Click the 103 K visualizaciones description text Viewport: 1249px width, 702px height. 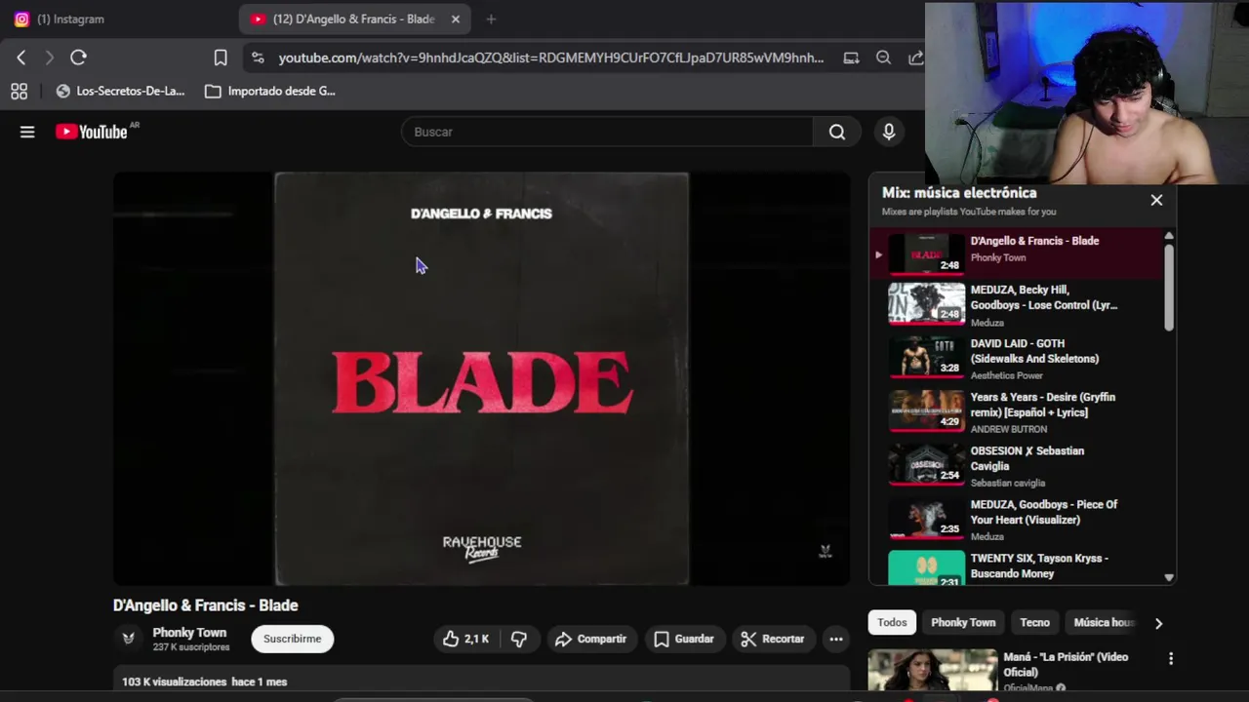click(205, 682)
